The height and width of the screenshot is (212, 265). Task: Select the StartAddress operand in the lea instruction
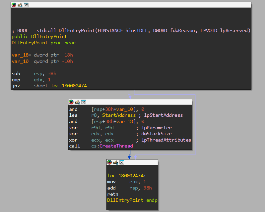[119, 115]
